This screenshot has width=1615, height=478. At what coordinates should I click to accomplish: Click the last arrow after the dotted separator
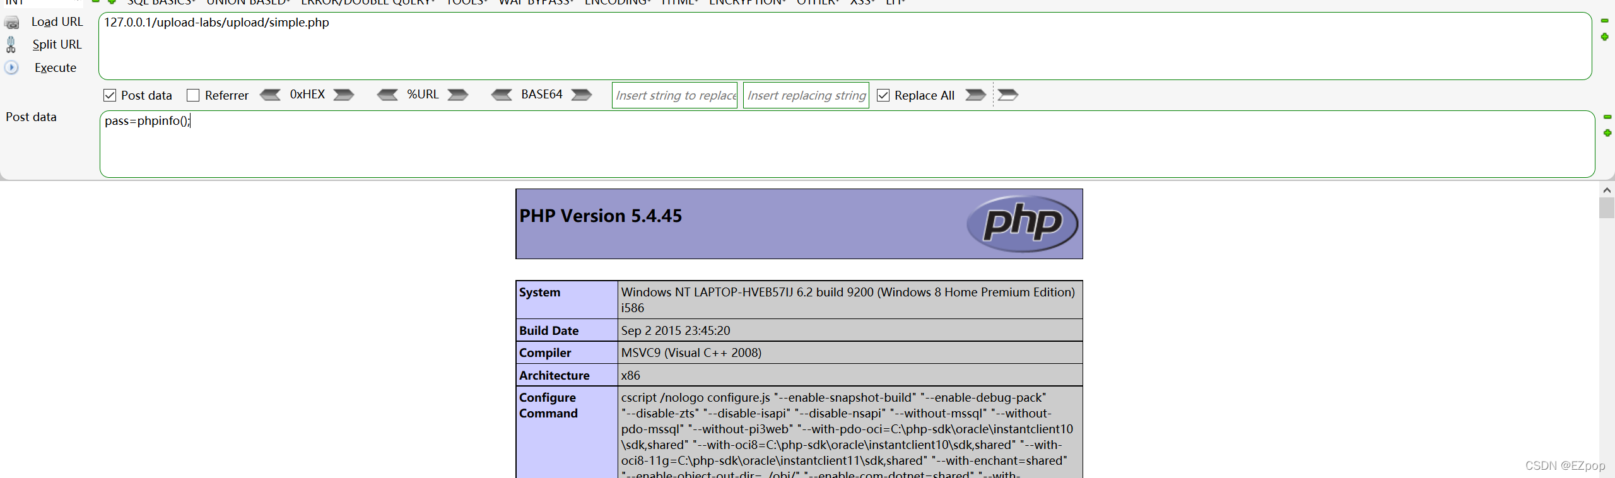[x=1008, y=95]
